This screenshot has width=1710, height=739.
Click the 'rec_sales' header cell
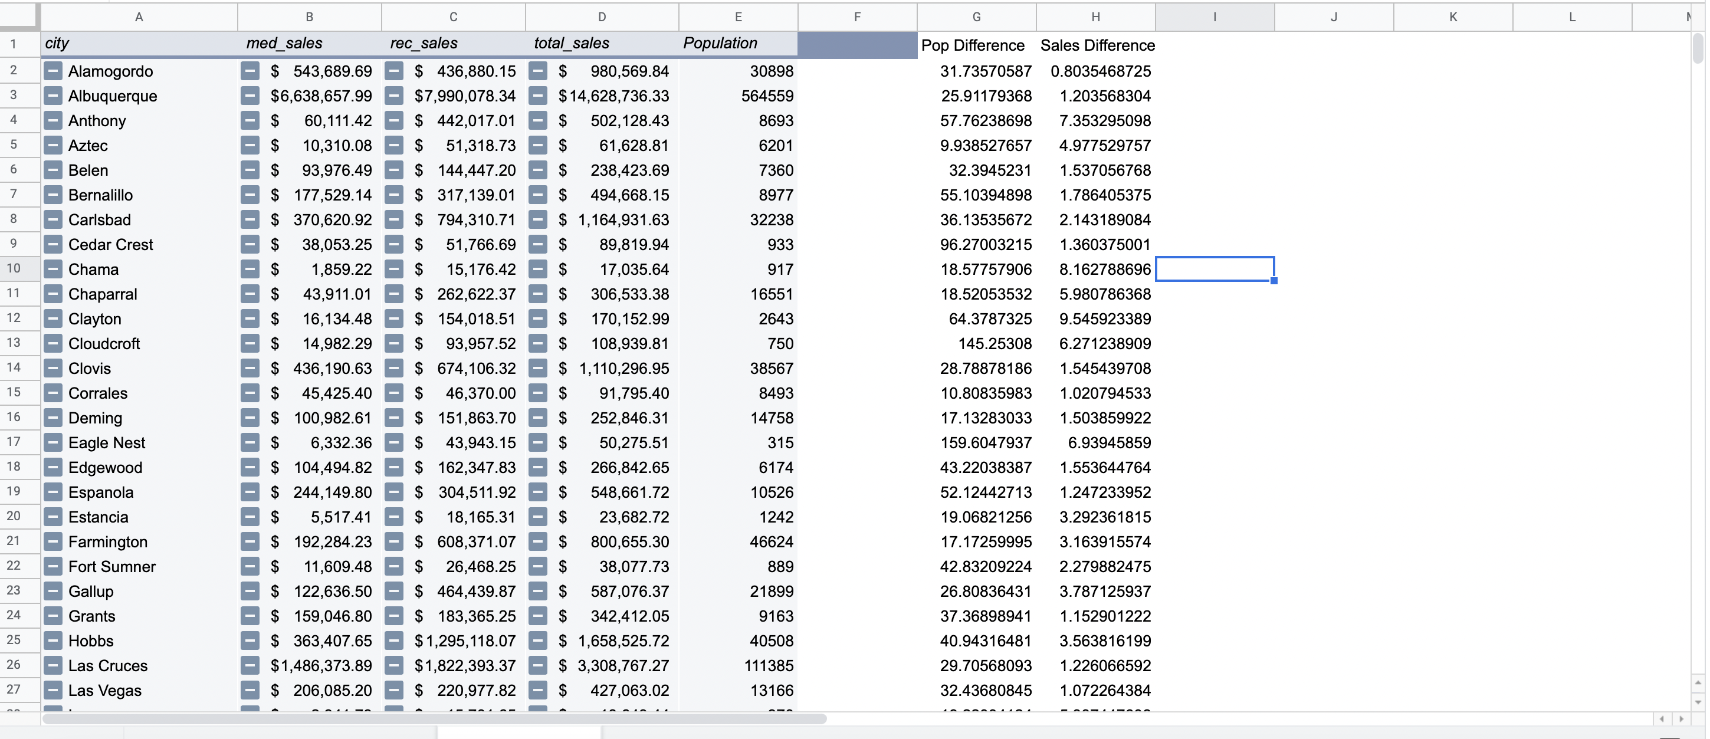(454, 44)
